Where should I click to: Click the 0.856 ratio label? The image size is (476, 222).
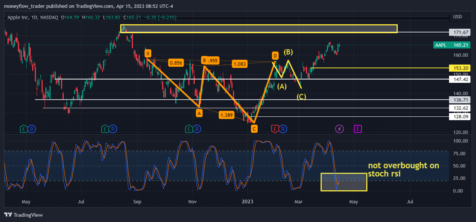176,63
